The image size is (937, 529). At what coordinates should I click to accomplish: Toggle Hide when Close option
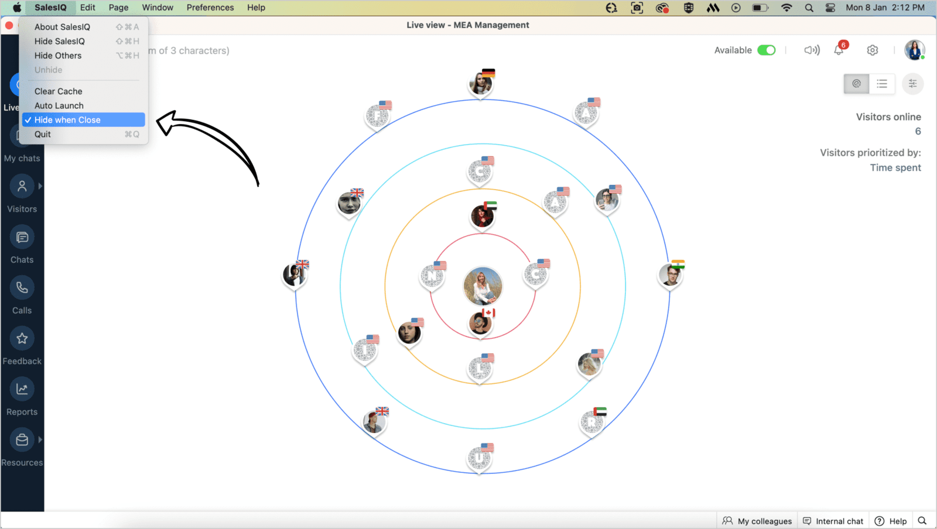[83, 120]
